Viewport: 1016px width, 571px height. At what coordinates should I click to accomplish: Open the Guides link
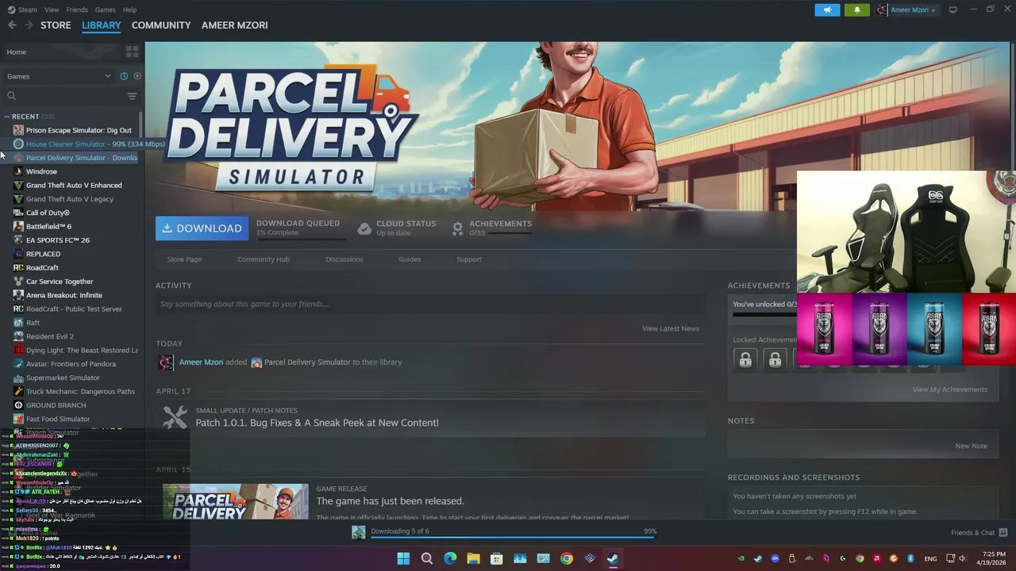410,259
